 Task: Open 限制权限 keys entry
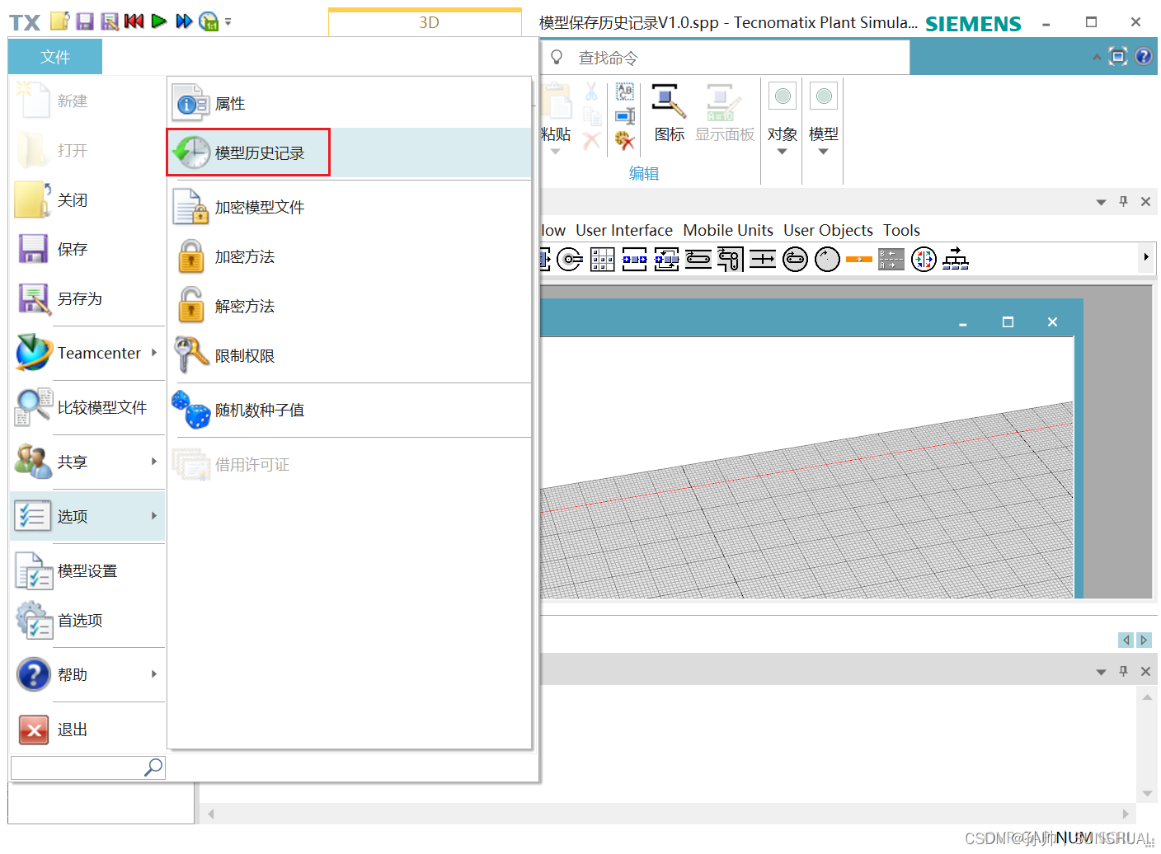point(349,355)
